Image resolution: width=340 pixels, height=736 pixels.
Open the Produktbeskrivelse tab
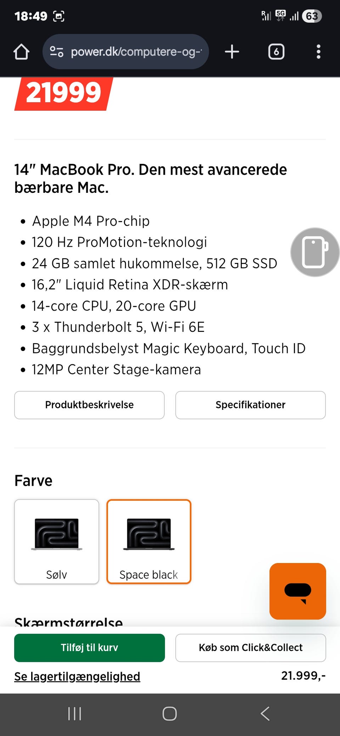(x=89, y=405)
